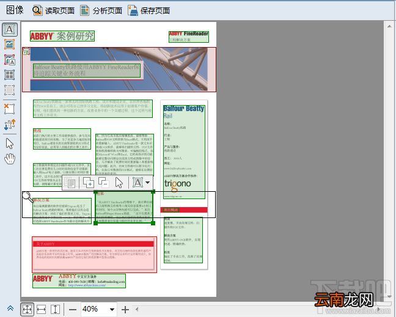Select the Balfour Beatty铁路 banner headline area
Viewport: 396px width, 317px height.
(x=87, y=70)
